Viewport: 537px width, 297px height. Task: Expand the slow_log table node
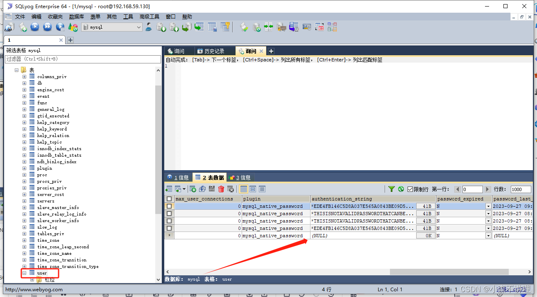[x=24, y=227]
